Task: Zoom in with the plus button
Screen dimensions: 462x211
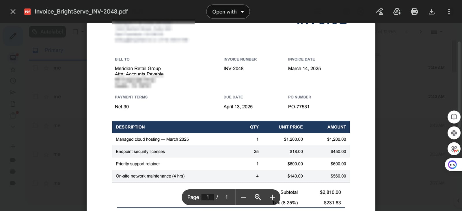Action: pyautogui.click(x=272, y=197)
